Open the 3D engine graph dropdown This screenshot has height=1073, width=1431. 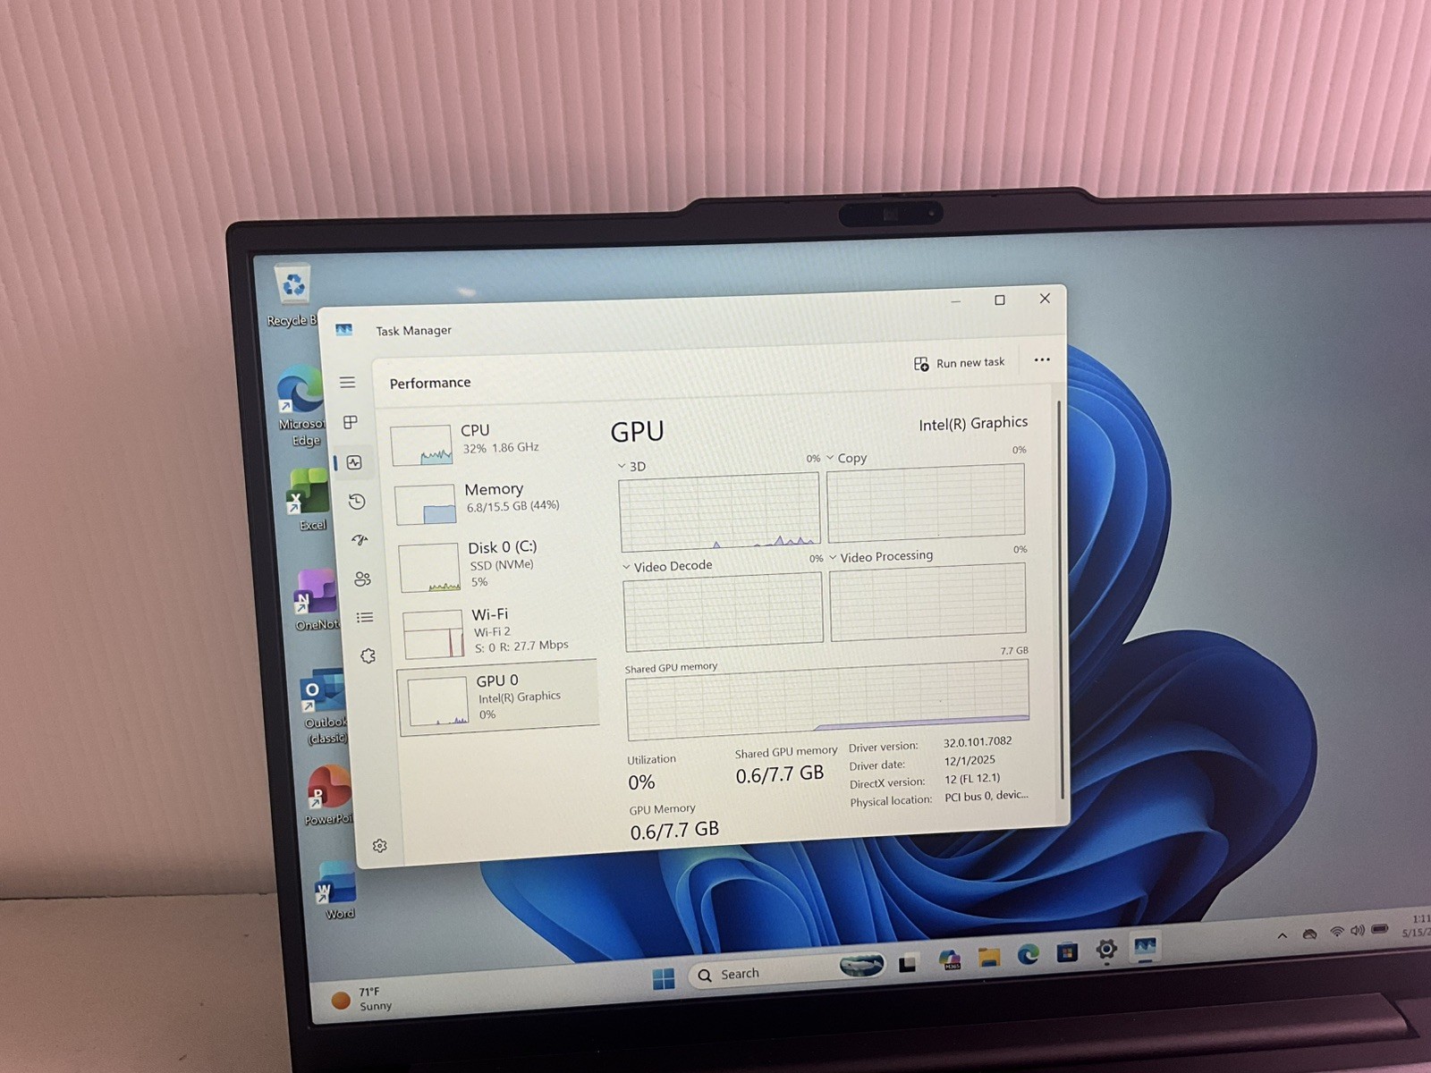(x=631, y=466)
